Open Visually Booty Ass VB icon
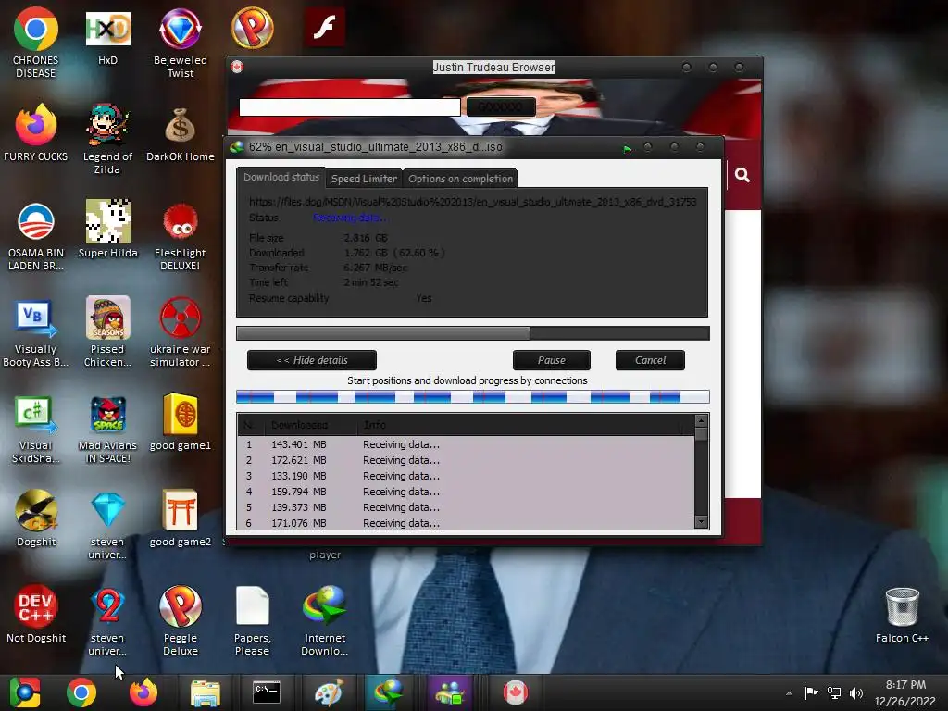Viewport: 948px width, 711px height. coord(36,332)
